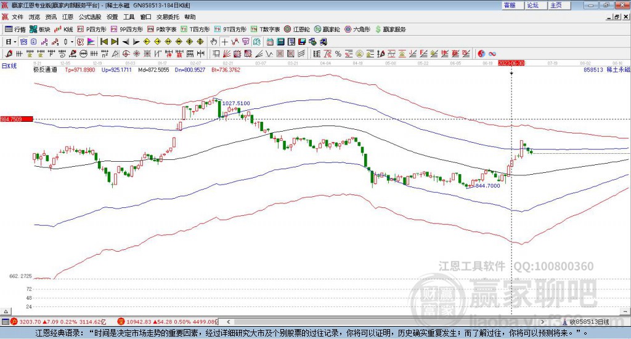Select the n² square tool icon
The height and width of the screenshot is (339, 631).
coord(105,54)
